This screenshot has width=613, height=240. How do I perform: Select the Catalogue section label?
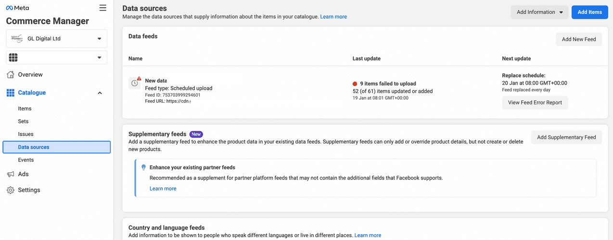point(32,93)
